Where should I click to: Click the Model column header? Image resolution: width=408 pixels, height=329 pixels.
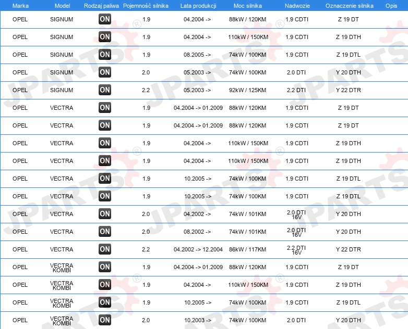click(x=62, y=6)
